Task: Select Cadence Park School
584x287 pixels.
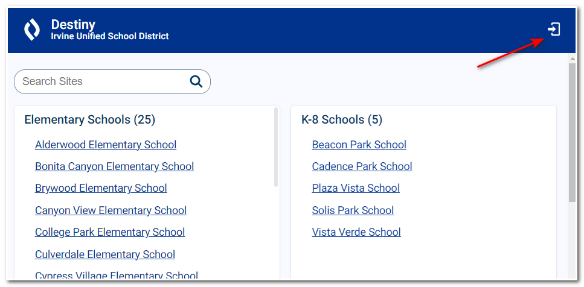Action: point(362,166)
